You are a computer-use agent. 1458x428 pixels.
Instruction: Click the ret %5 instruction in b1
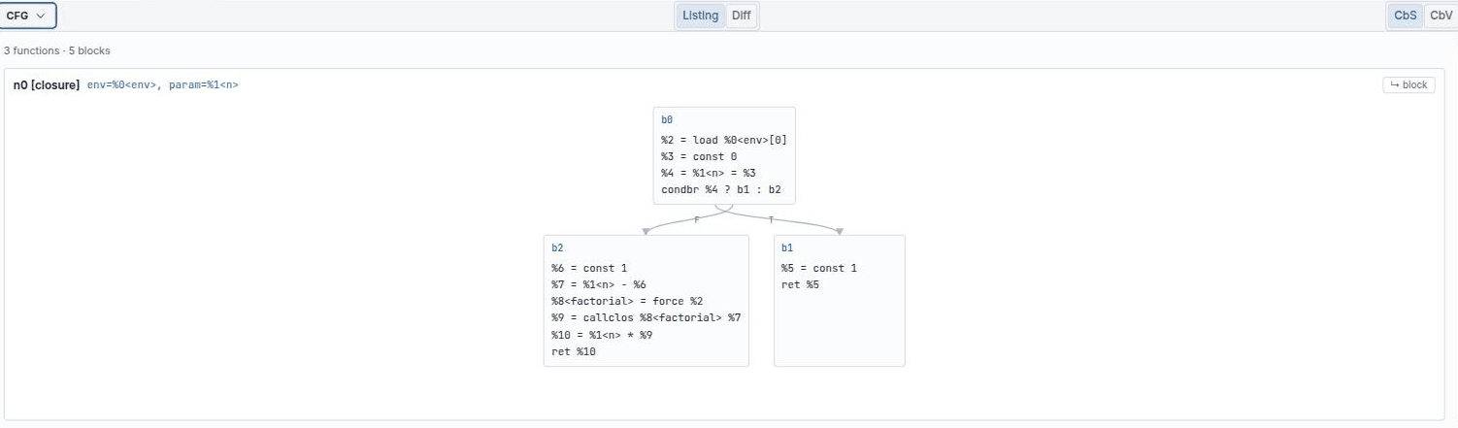803,284
